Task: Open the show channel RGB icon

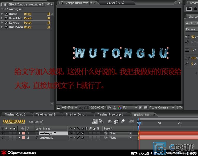Action: pos(120,108)
